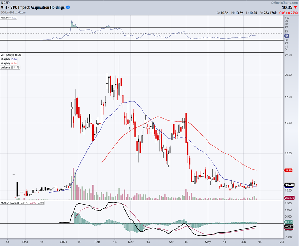Click the StockCharts.com copyright link
This screenshot has height=246, width=299.
[284, 2]
